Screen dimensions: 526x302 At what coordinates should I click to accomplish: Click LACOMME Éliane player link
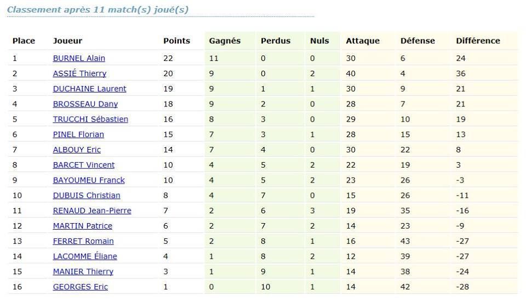coord(85,256)
